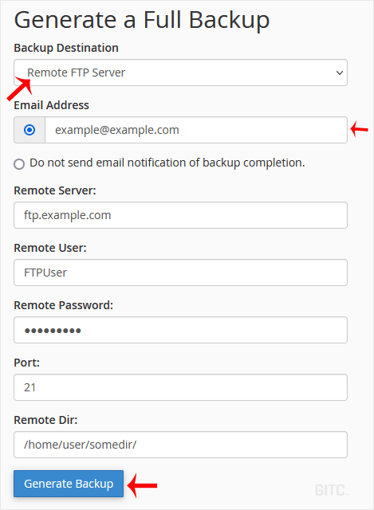
Task: Click the chevron arrow beside Remote FTP Server
Action: 339,73
